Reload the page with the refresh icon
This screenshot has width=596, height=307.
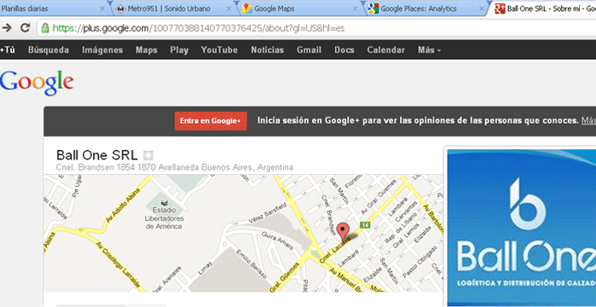tap(25, 28)
